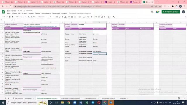This screenshot has width=187, height=105.
Task: Click the redo arrow in the toolbar
Action: (x=7, y=17)
